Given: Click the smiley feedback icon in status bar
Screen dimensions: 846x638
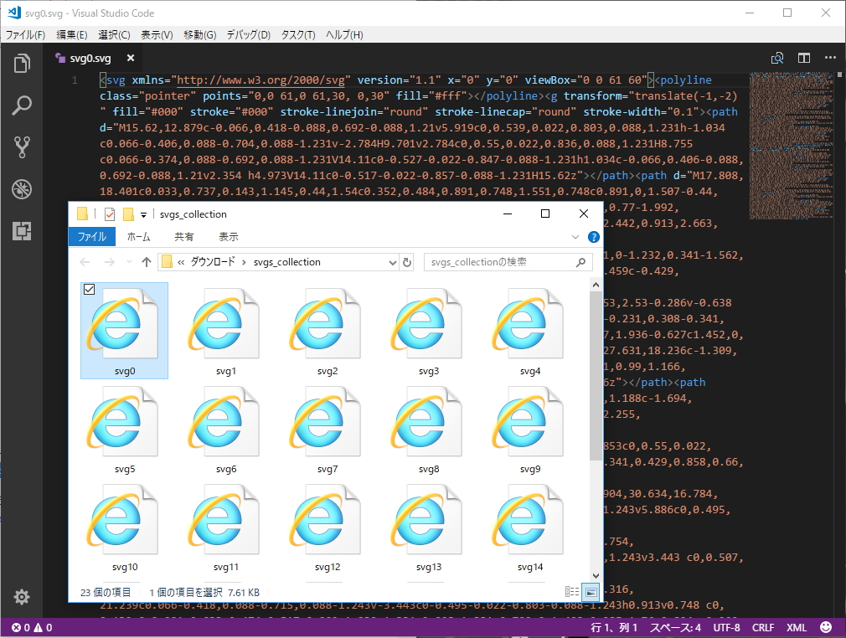Looking at the screenshot, I should 825,626.
